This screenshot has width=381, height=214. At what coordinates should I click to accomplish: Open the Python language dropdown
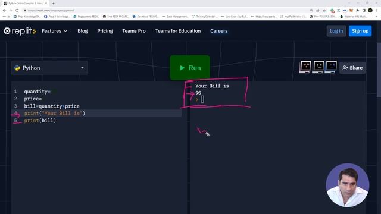(49, 68)
